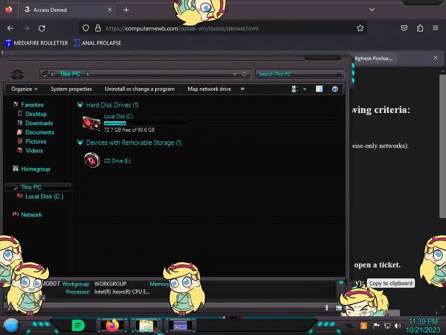The image size is (446, 335).
Task: Open Videos in the navigation pane
Action: tap(34, 150)
